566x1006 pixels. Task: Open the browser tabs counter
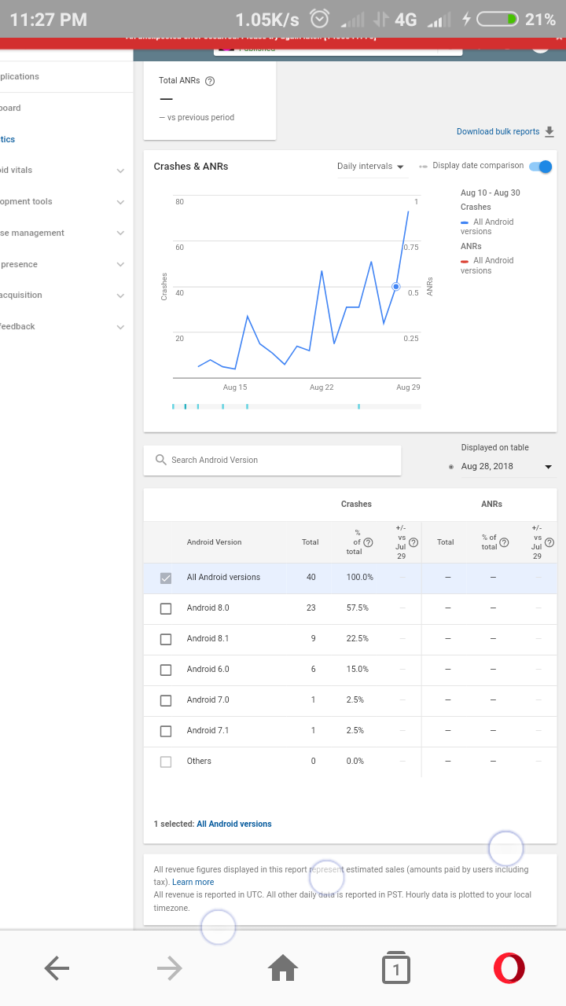tap(395, 968)
